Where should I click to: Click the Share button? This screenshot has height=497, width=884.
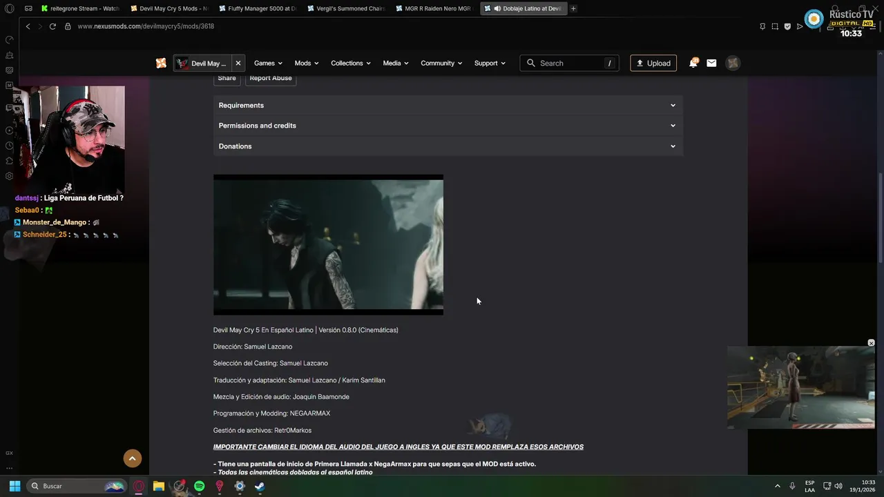click(227, 78)
